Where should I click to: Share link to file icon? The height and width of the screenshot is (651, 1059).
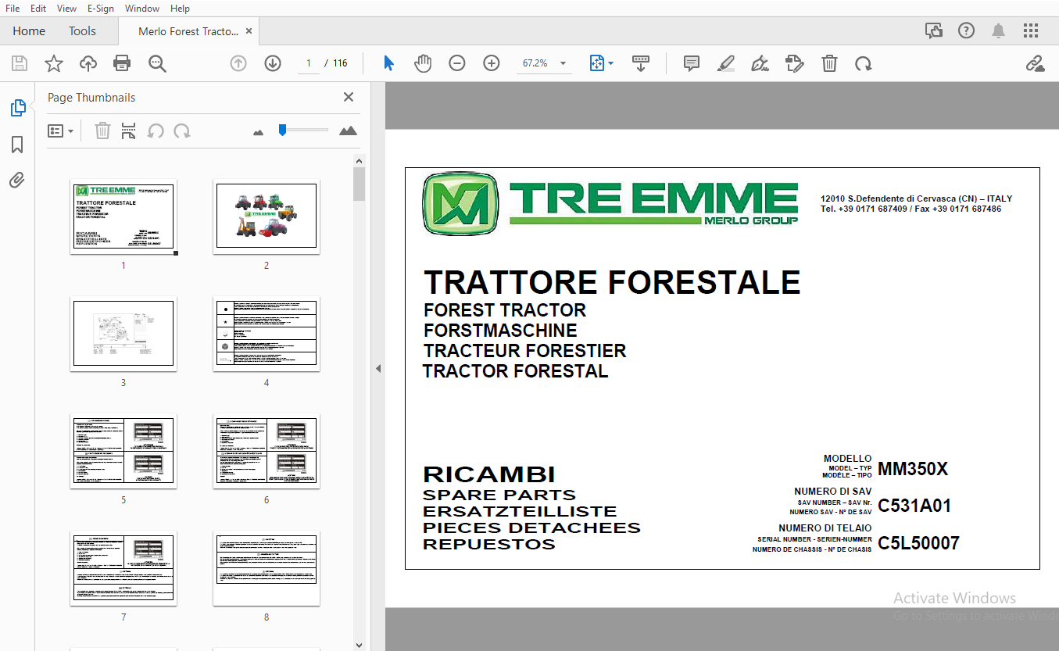point(1036,64)
